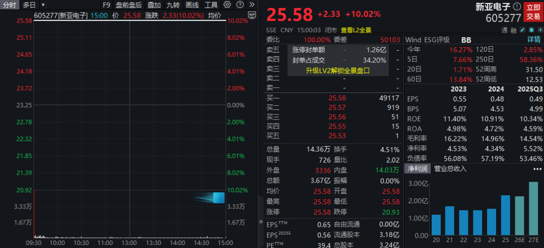This screenshot has width=544, height=248.
Task: Click the red 立即交易 button
Action: tap(533, 12)
